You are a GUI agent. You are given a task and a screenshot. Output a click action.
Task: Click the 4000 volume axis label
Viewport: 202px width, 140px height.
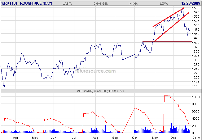(195, 119)
